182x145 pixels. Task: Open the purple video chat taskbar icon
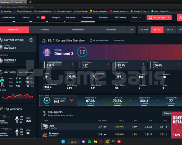coord(83,142)
